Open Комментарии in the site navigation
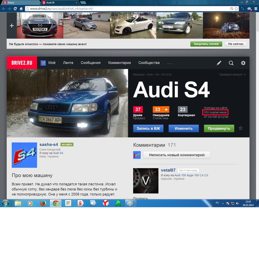 [120, 63]
